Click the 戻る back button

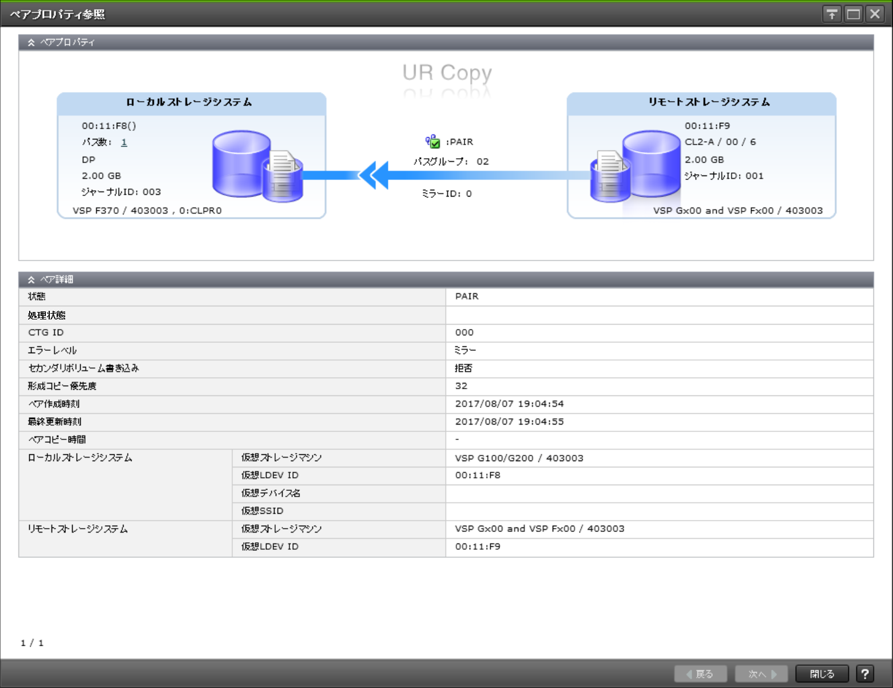700,674
